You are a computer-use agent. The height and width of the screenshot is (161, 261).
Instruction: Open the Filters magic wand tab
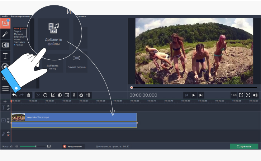point(5,34)
